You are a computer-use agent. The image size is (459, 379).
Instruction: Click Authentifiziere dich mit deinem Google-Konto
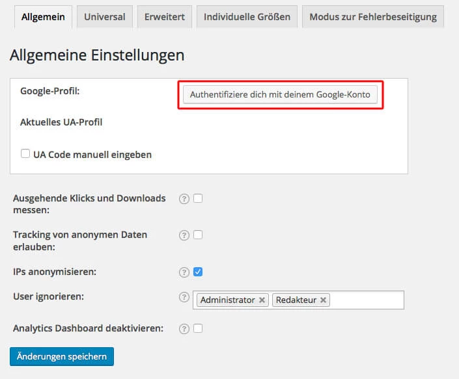280,94
